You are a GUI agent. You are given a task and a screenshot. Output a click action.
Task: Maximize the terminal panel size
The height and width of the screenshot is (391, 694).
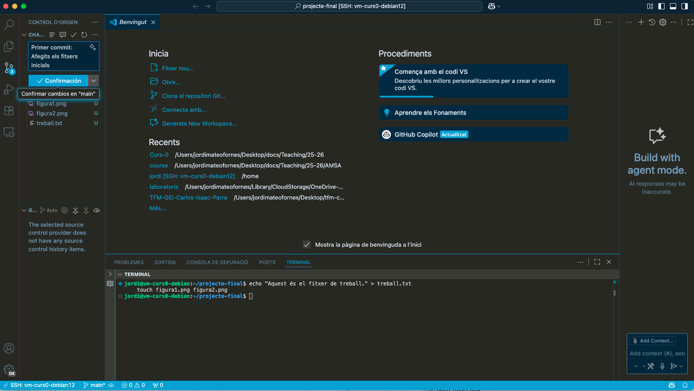597,262
